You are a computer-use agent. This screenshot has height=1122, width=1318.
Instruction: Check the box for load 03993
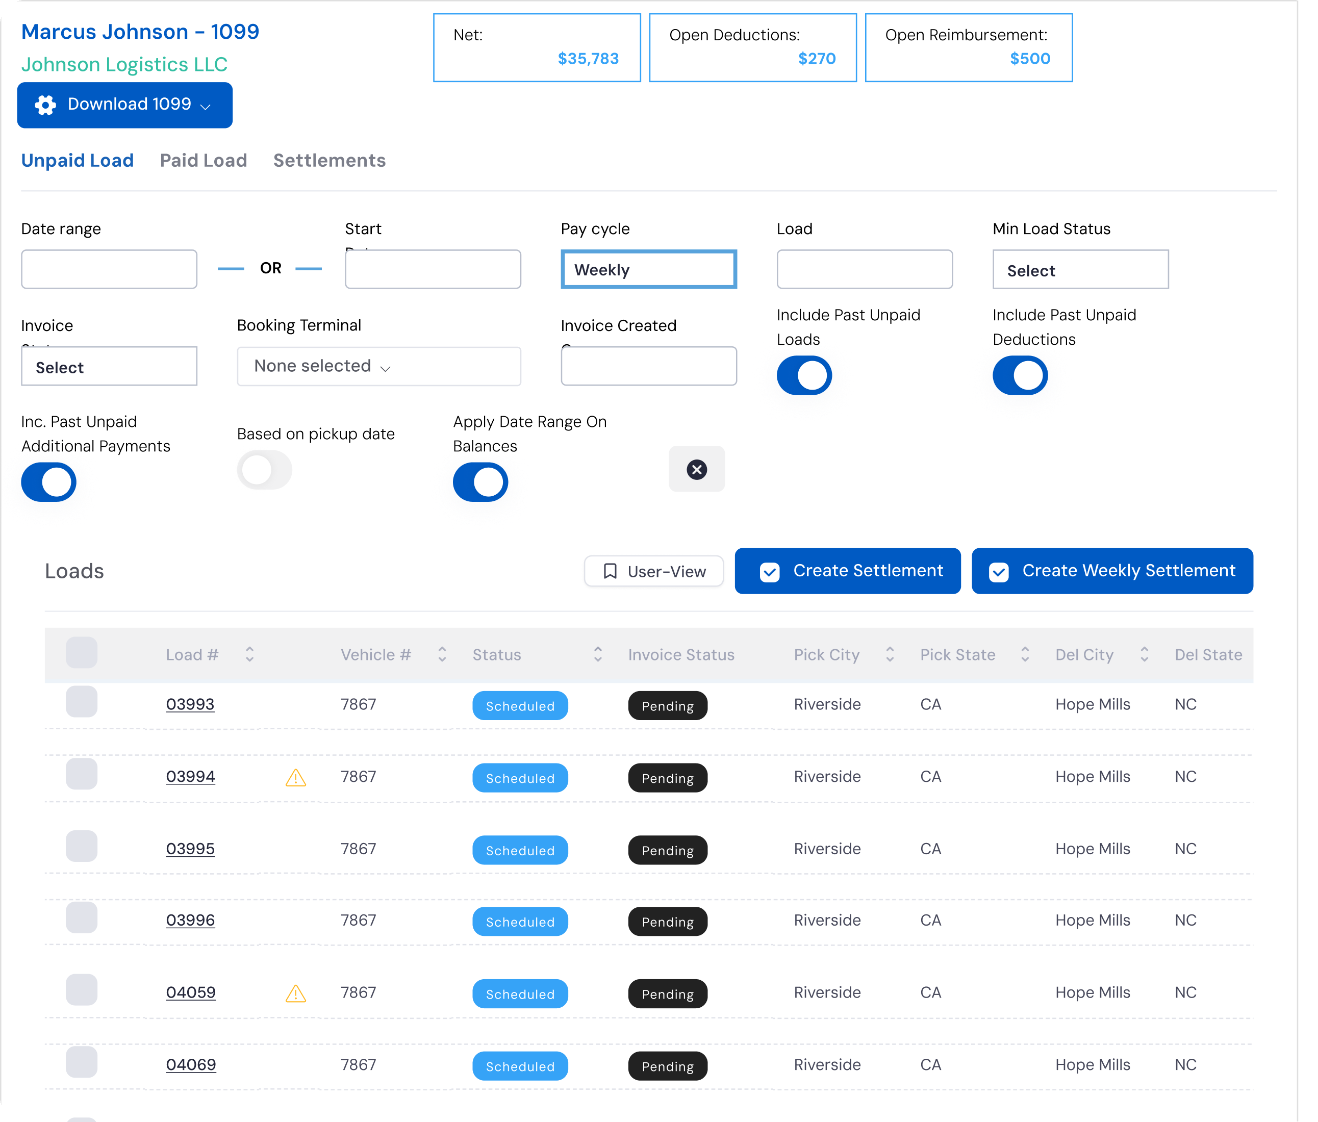[x=82, y=702]
